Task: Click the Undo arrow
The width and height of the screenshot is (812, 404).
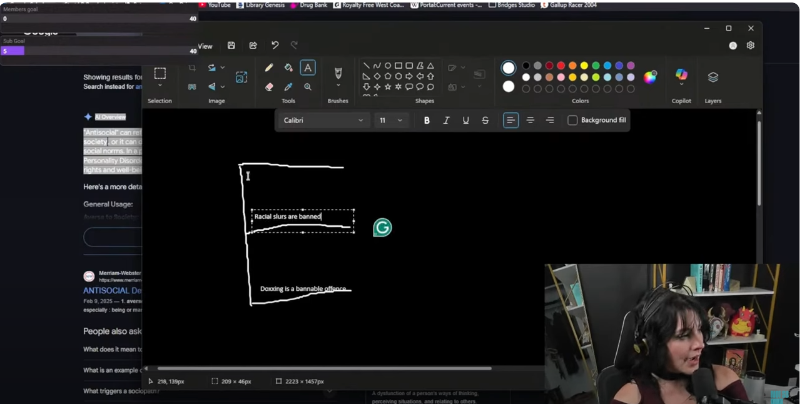Action: (x=275, y=45)
